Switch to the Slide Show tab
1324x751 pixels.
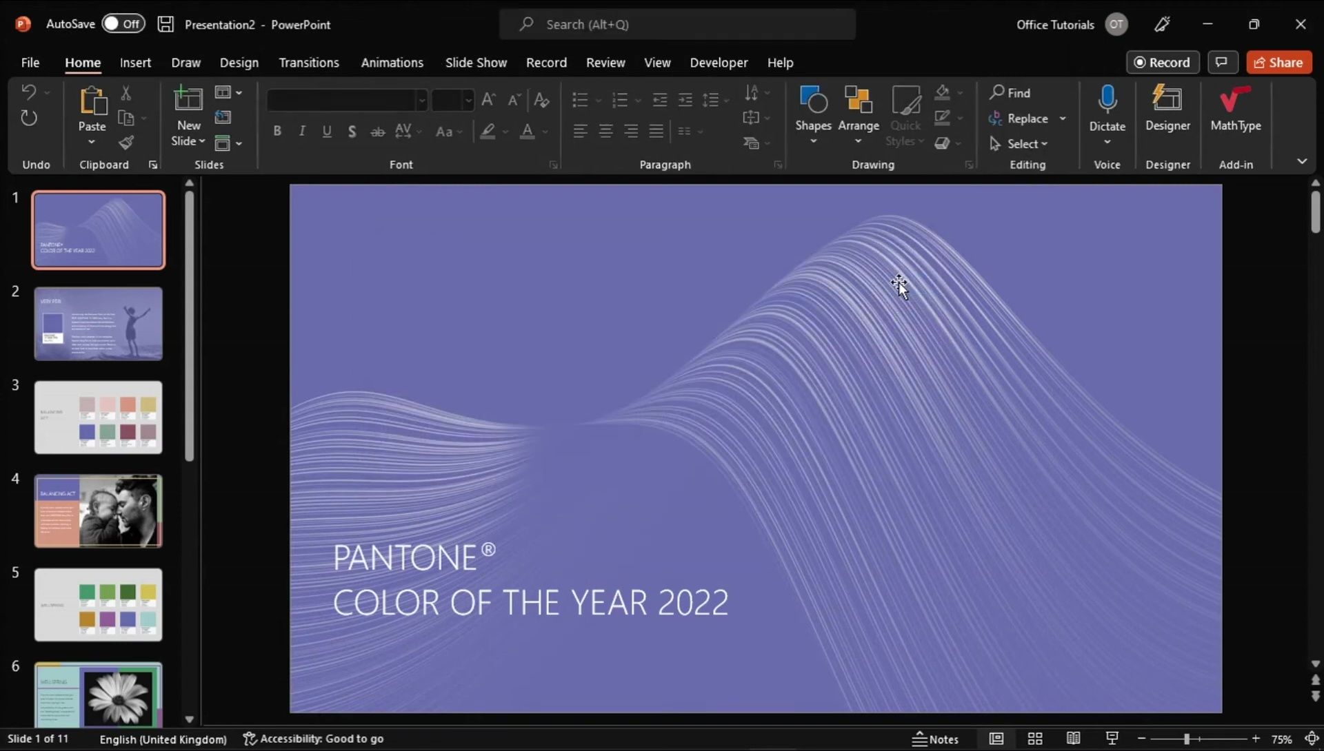(x=476, y=62)
